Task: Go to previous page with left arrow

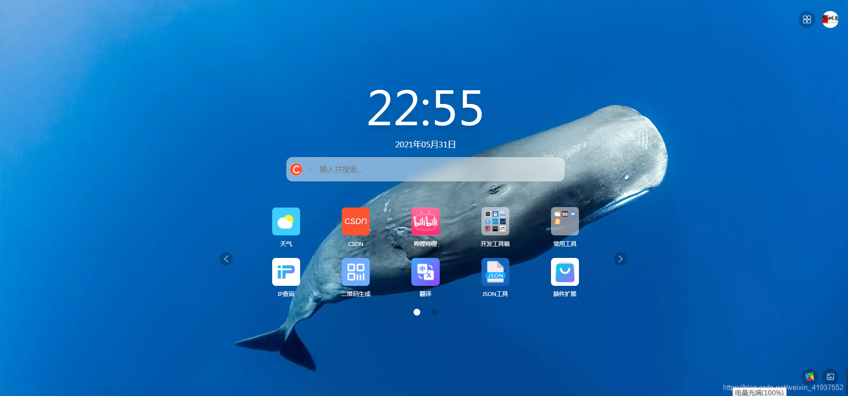Action: click(x=226, y=259)
